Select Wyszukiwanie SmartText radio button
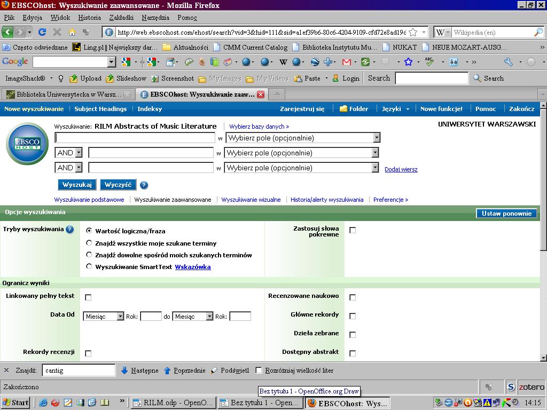Viewport: 547px width, 410px height. coord(89,266)
